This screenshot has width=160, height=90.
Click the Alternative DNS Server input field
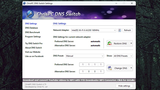point(92,71)
